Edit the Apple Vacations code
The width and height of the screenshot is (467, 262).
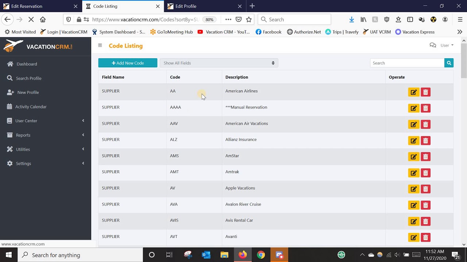click(414, 189)
